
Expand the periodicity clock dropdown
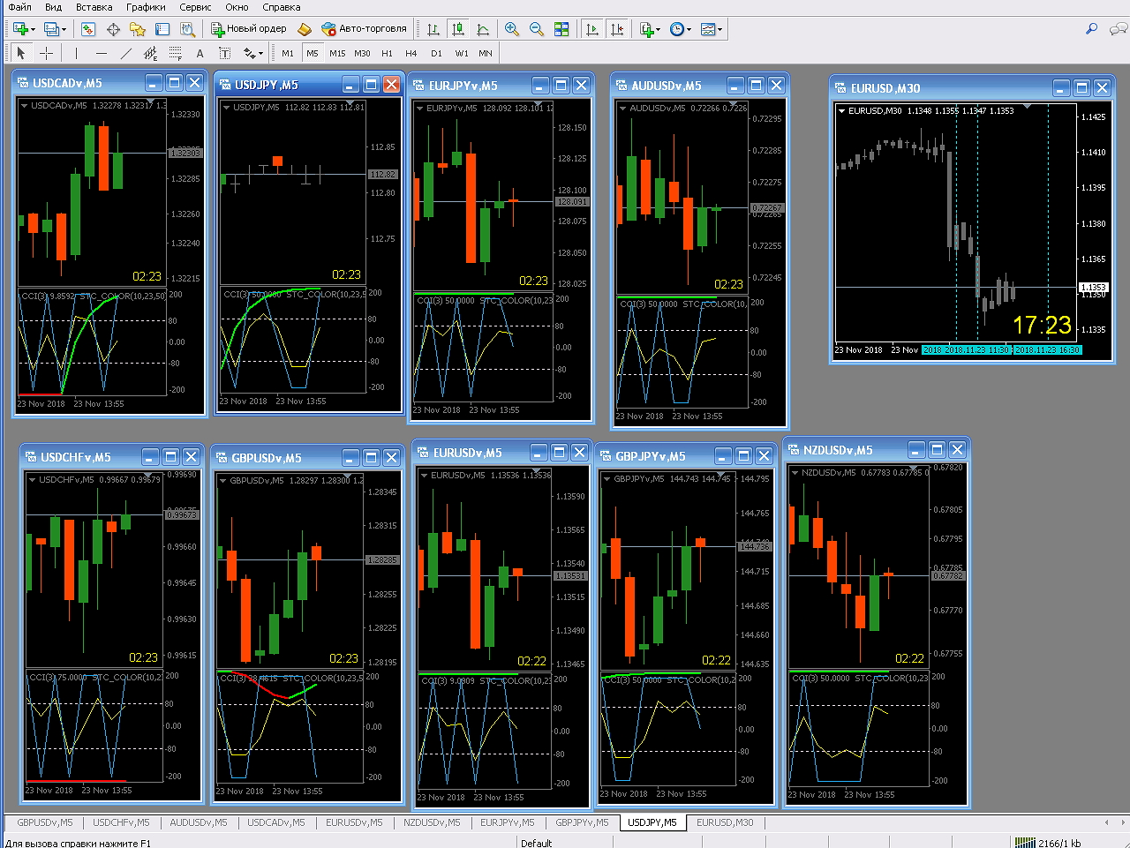coord(689,30)
